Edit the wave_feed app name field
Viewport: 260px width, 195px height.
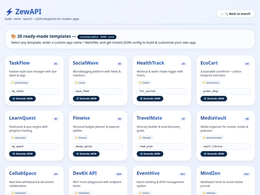[x=98, y=91]
